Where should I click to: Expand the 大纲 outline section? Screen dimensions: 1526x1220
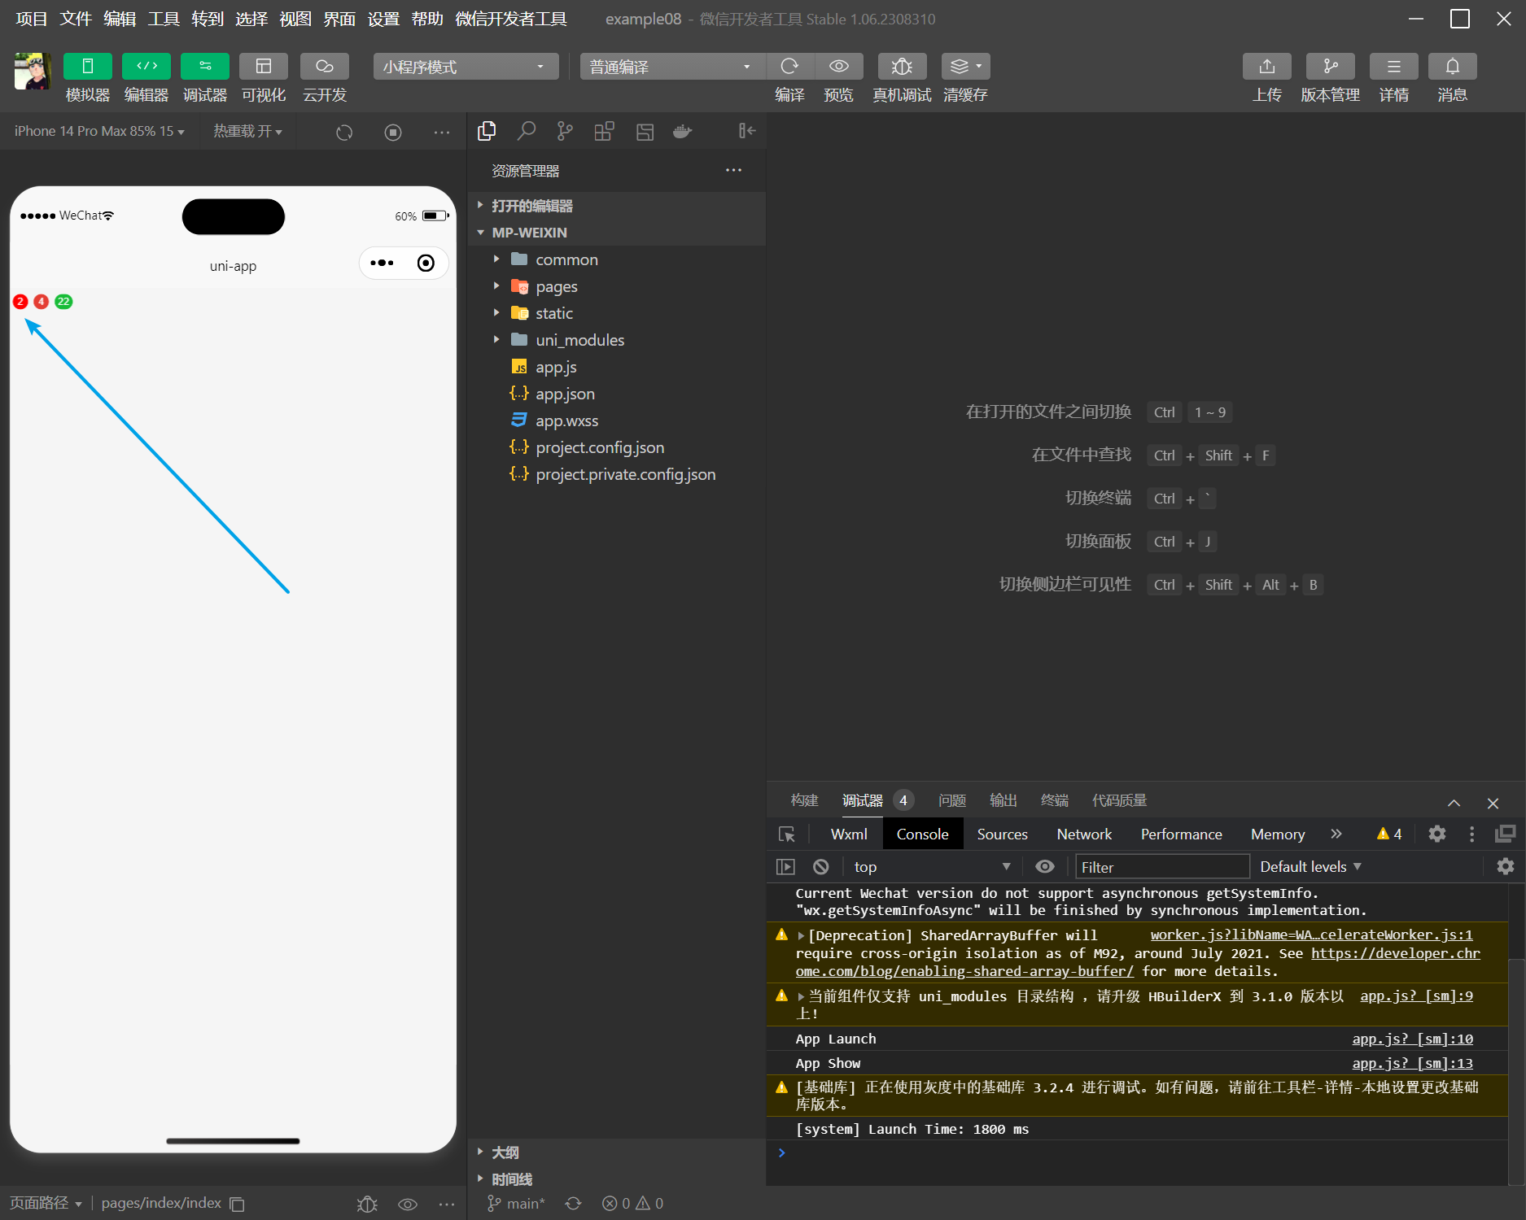(x=616, y=1152)
